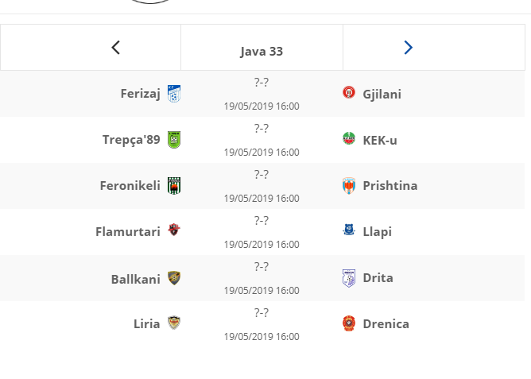
Task: Go to next matchday with right chevron
Action: pyautogui.click(x=409, y=48)
